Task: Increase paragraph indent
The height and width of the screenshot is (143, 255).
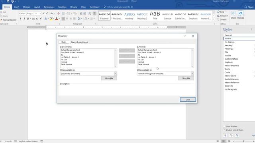Action: click(x=84, y=14)
